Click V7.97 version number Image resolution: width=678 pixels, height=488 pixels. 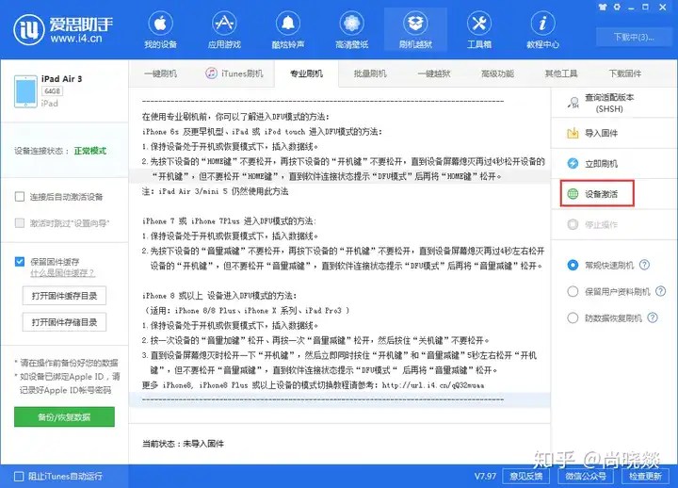tap(485, 477)
